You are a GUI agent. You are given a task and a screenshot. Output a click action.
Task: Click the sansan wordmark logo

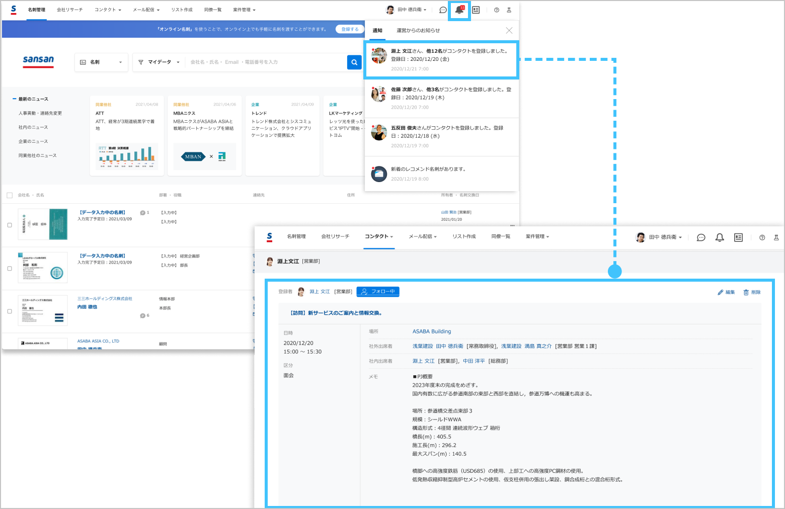click(38, 61)
